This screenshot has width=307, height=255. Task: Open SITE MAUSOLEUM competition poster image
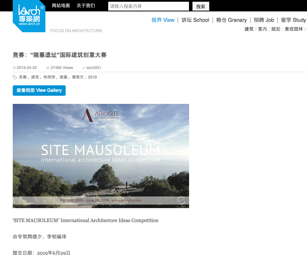coord(101,156)
